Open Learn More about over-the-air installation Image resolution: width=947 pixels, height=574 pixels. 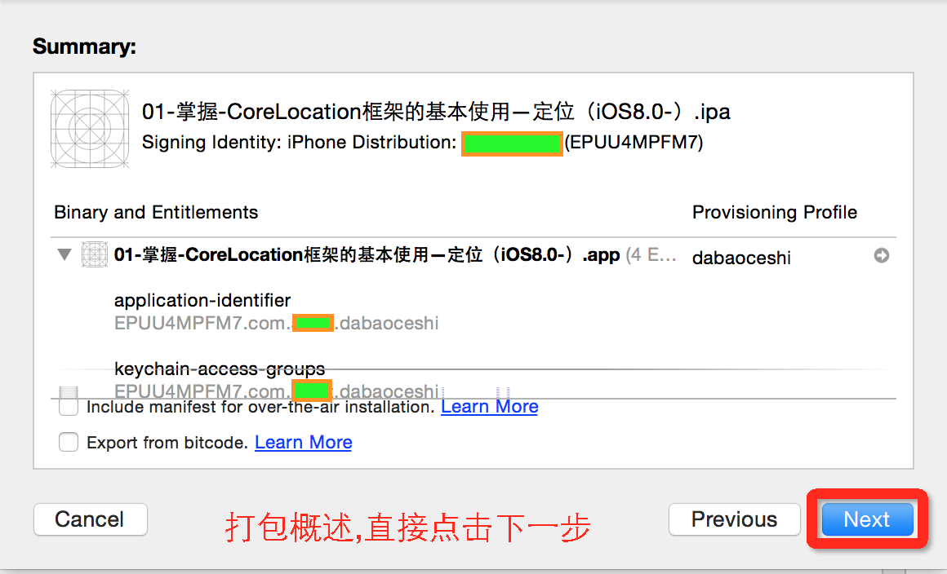click(x=489, y=407)
